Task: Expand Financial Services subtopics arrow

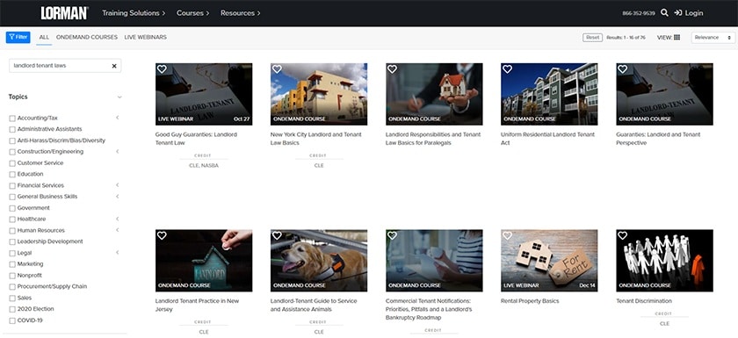Action: click(x=117, y=184)
